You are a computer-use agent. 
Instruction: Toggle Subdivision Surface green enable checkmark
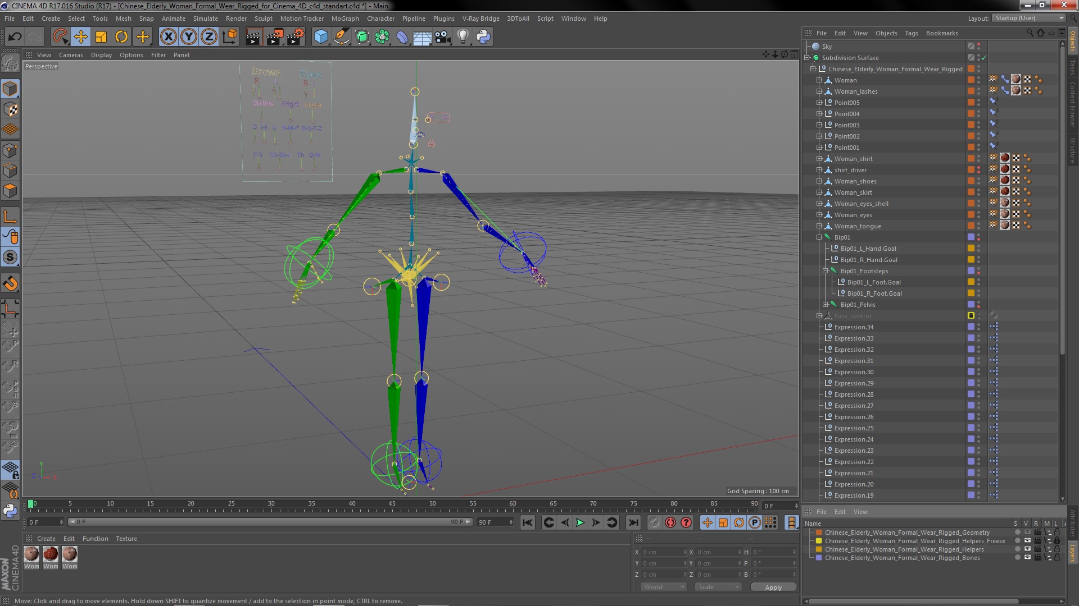(x=984, y=58)
